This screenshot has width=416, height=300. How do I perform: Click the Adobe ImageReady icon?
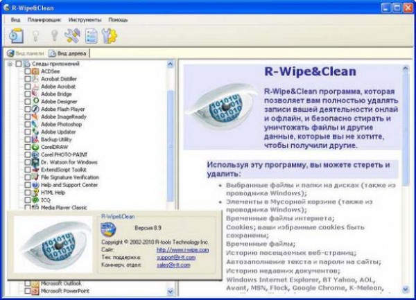35,116
